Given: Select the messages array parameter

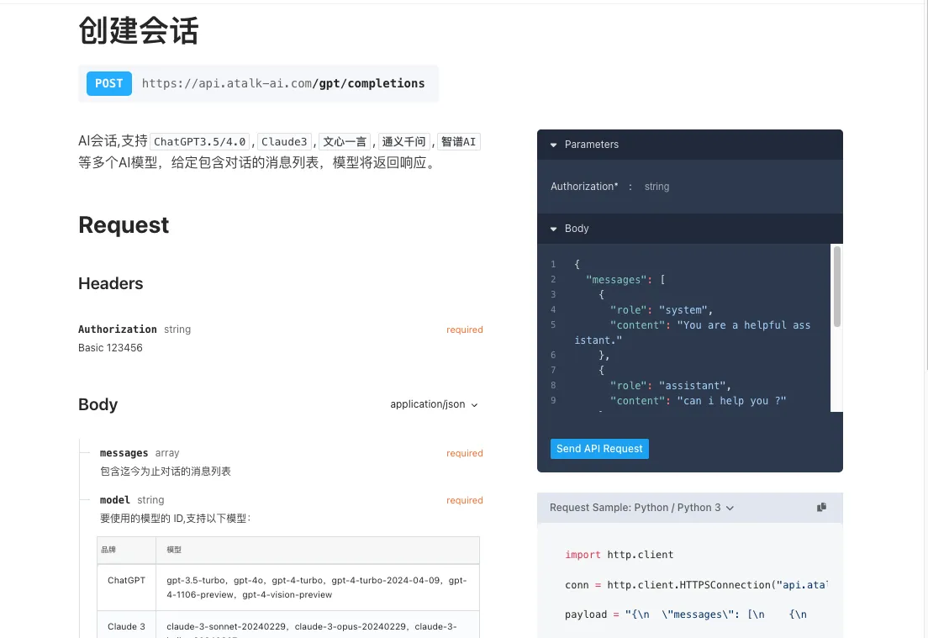Looking at the screenshot, I should click(x=124, y=453).
